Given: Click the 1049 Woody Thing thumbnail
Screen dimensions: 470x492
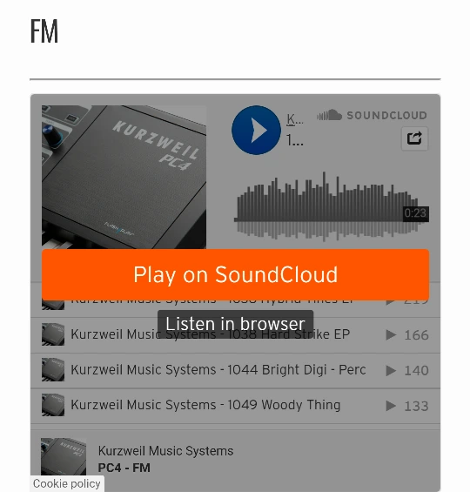Looking at the screenshot, I should coord(53,405).
